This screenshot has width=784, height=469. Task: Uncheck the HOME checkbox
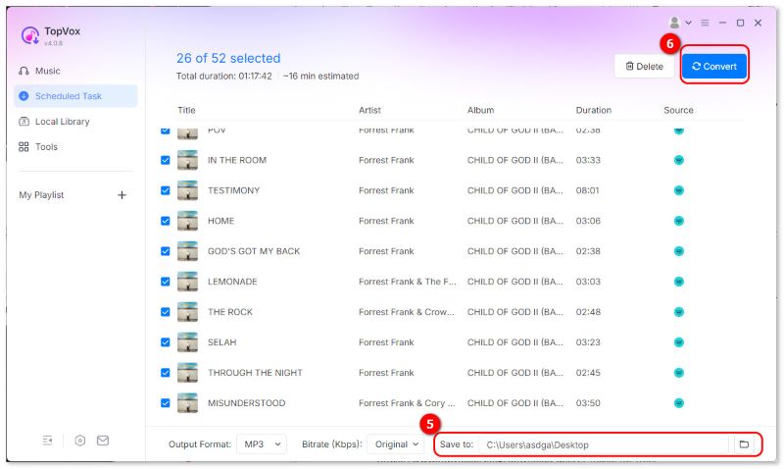point(166,221)
